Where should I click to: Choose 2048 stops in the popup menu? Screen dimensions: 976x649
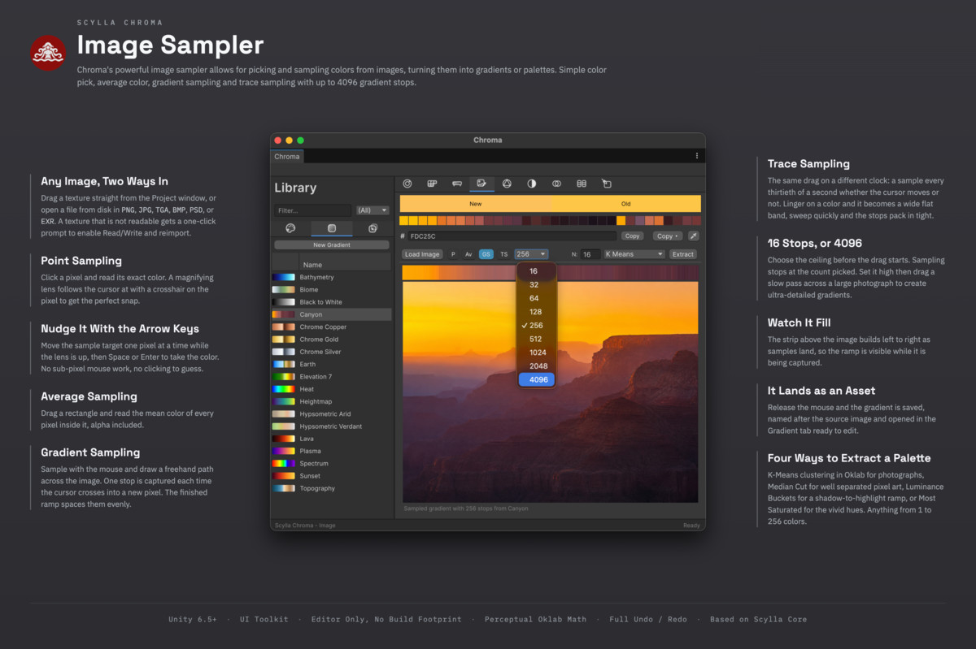coord(537,366)
